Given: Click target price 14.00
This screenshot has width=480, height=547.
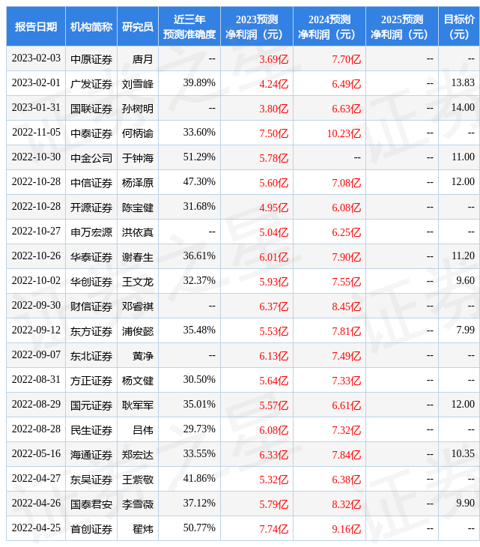Looking at the screenshot, I should coord(463,108).
